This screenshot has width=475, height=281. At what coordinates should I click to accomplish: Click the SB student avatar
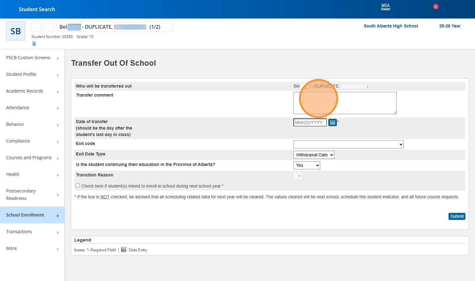pos(16,31)
